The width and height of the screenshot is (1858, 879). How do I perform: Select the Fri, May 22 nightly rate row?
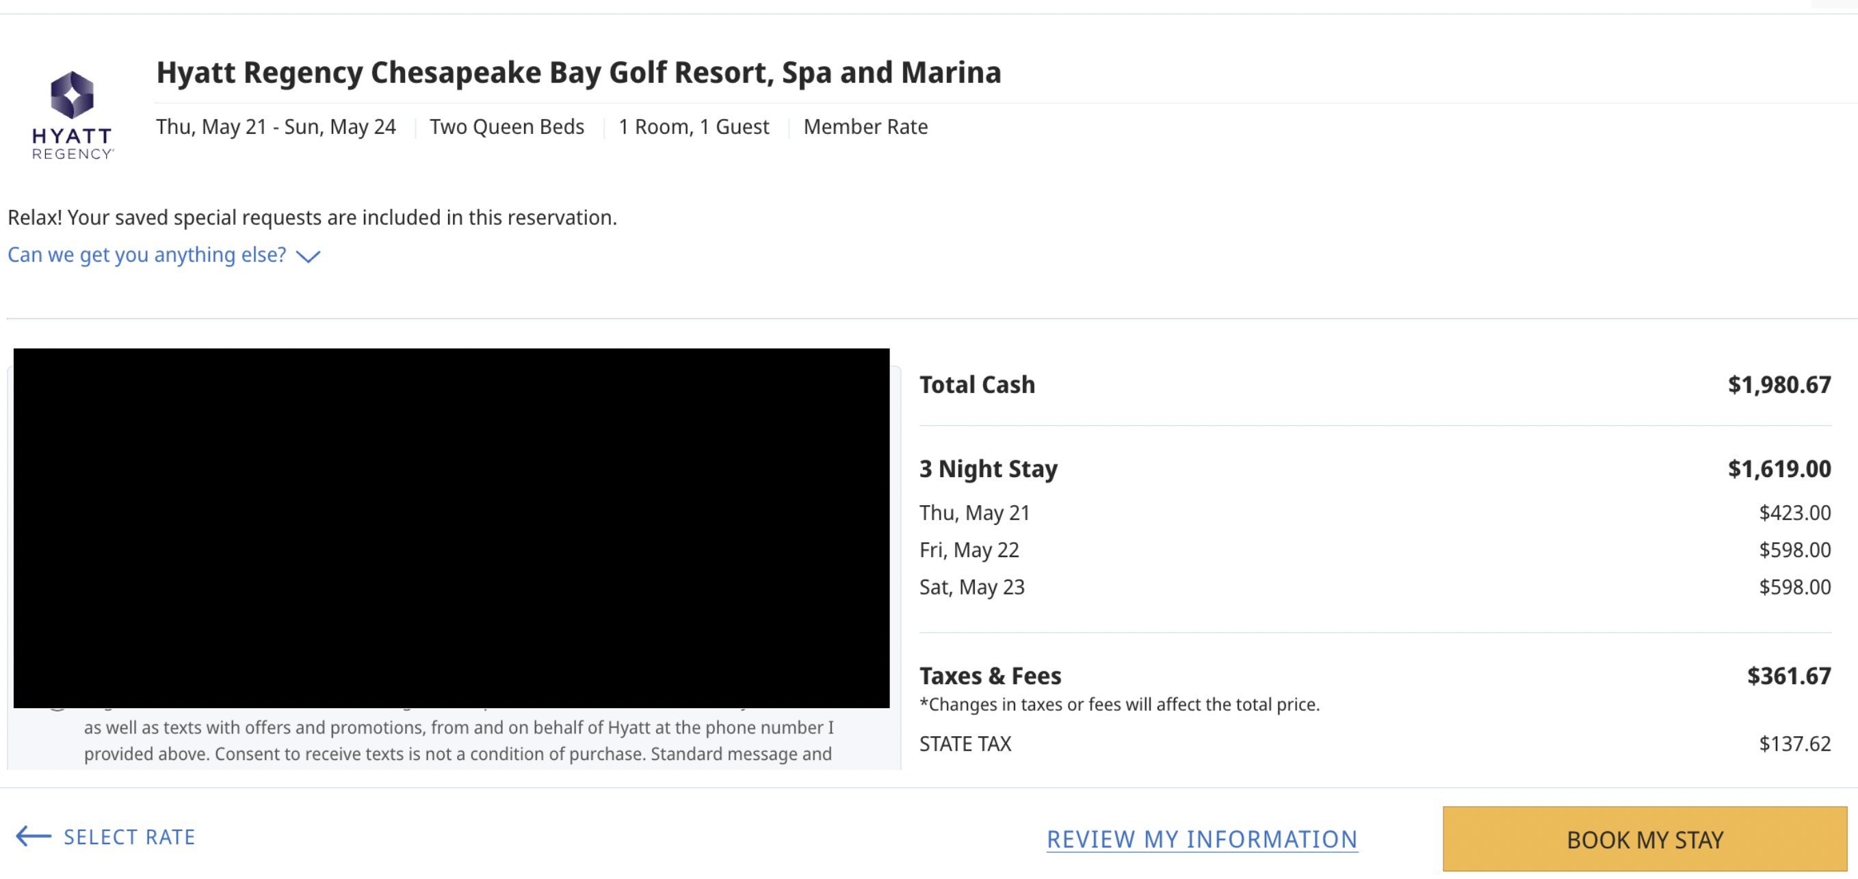969,550
